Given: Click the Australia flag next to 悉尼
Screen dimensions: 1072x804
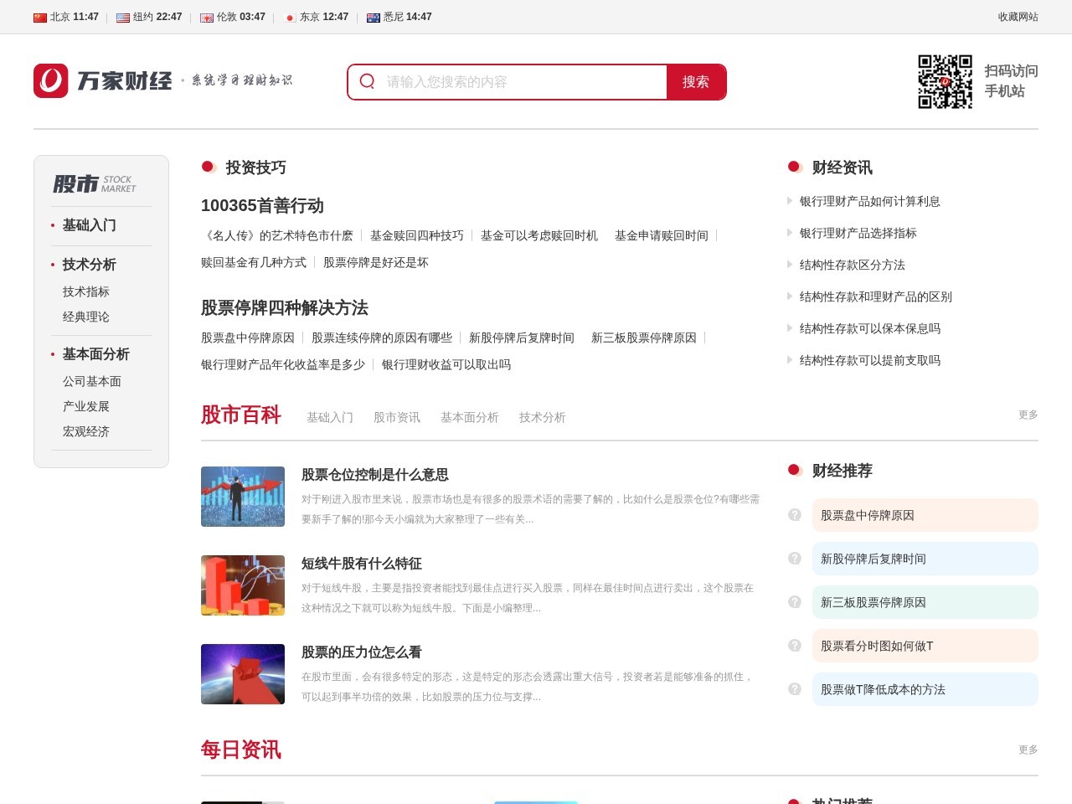Looking at the screenshot, I should 374,18.
